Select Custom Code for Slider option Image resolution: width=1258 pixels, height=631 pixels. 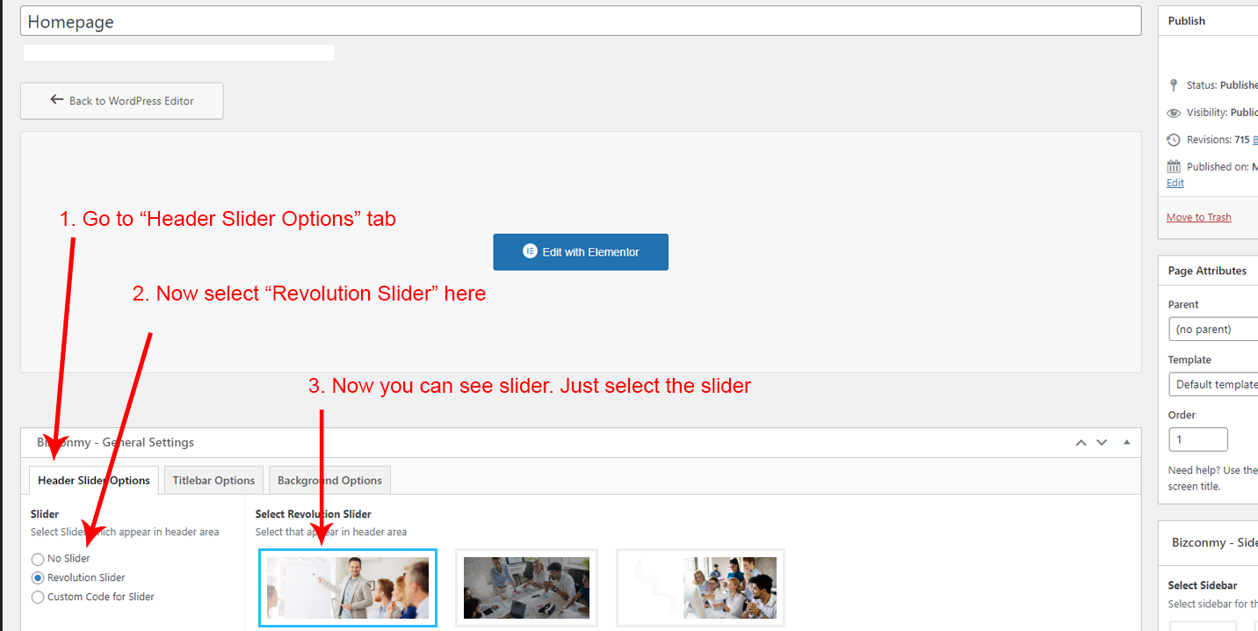pos(38,598)
